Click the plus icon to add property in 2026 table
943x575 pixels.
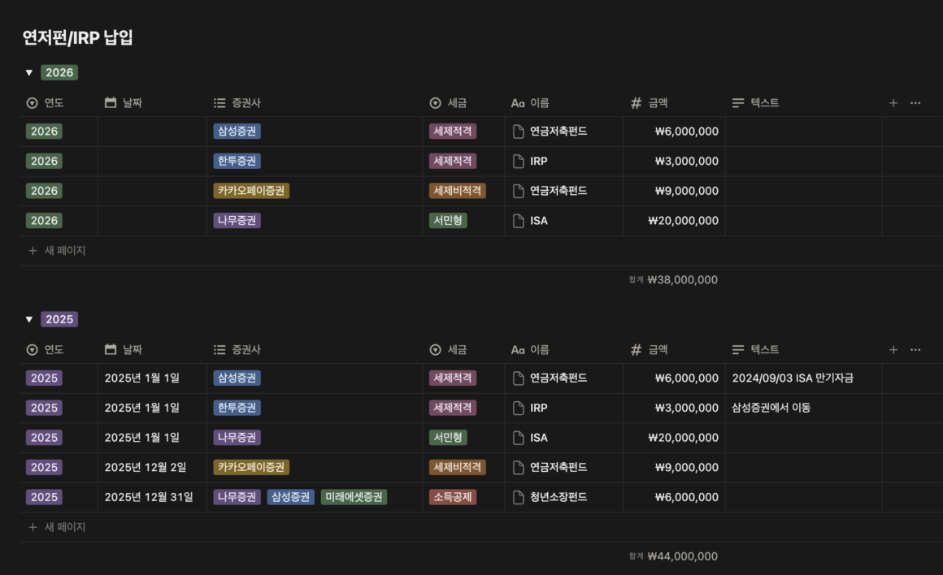click(x=893, y=103)
